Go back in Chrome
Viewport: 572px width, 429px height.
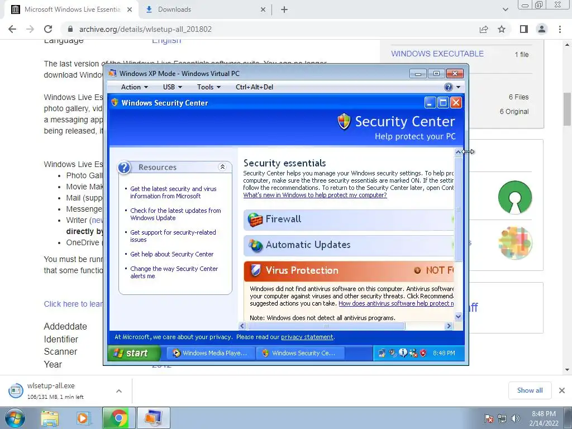(12, 29)
